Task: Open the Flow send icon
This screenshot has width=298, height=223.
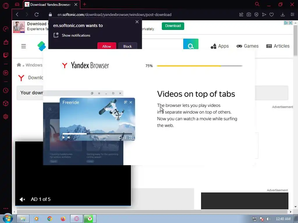Action: (264, 15)
